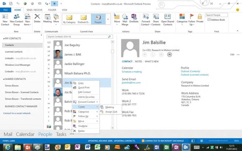Click Edit on the contact card
The width and height of the screenshot is (242, 151).
click(x=232, y=54)
